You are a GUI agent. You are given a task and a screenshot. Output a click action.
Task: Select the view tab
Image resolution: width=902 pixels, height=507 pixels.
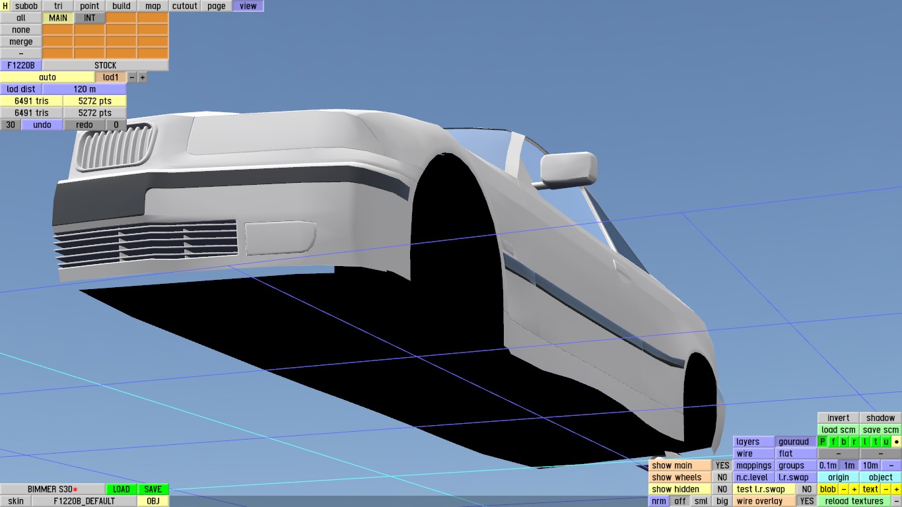click(x=248, y=6)
